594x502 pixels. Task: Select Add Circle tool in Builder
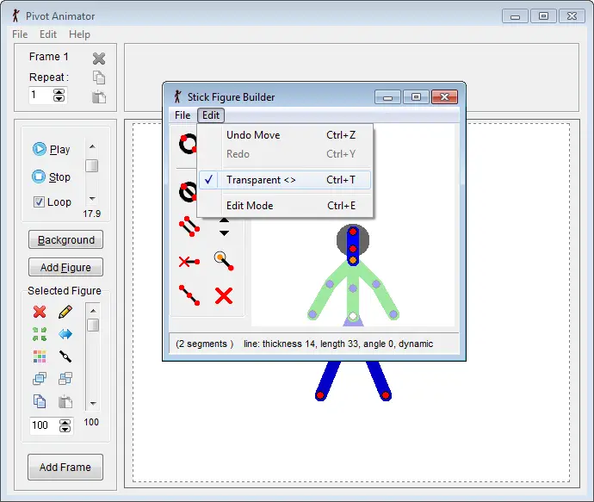pyautogui.click(x=188, y=144)
